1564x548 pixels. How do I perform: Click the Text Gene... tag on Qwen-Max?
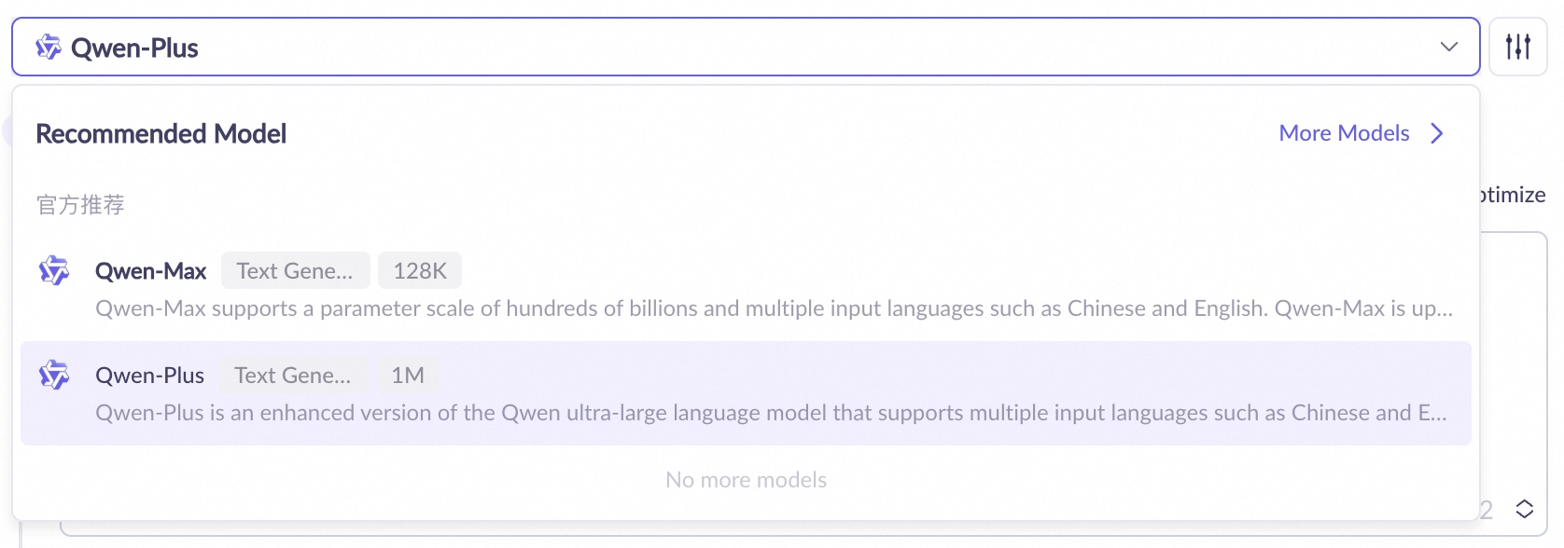click(x=295, y=271)
